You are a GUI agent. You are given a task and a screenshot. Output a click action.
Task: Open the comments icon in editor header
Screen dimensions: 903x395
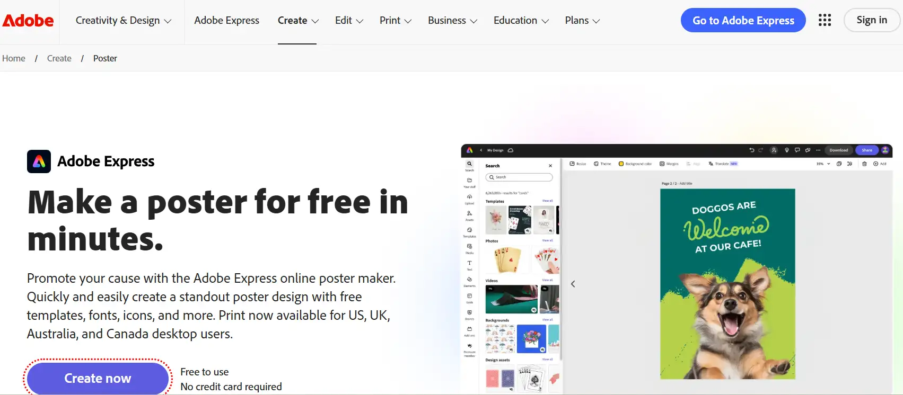point(797,150)
